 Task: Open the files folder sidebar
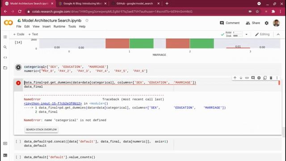coord(5,68)
